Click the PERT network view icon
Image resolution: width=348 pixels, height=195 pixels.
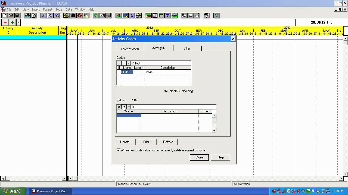click(x=96, y=16)
